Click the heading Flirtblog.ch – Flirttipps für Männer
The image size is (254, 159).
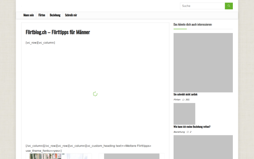click(x=58, y=32)
